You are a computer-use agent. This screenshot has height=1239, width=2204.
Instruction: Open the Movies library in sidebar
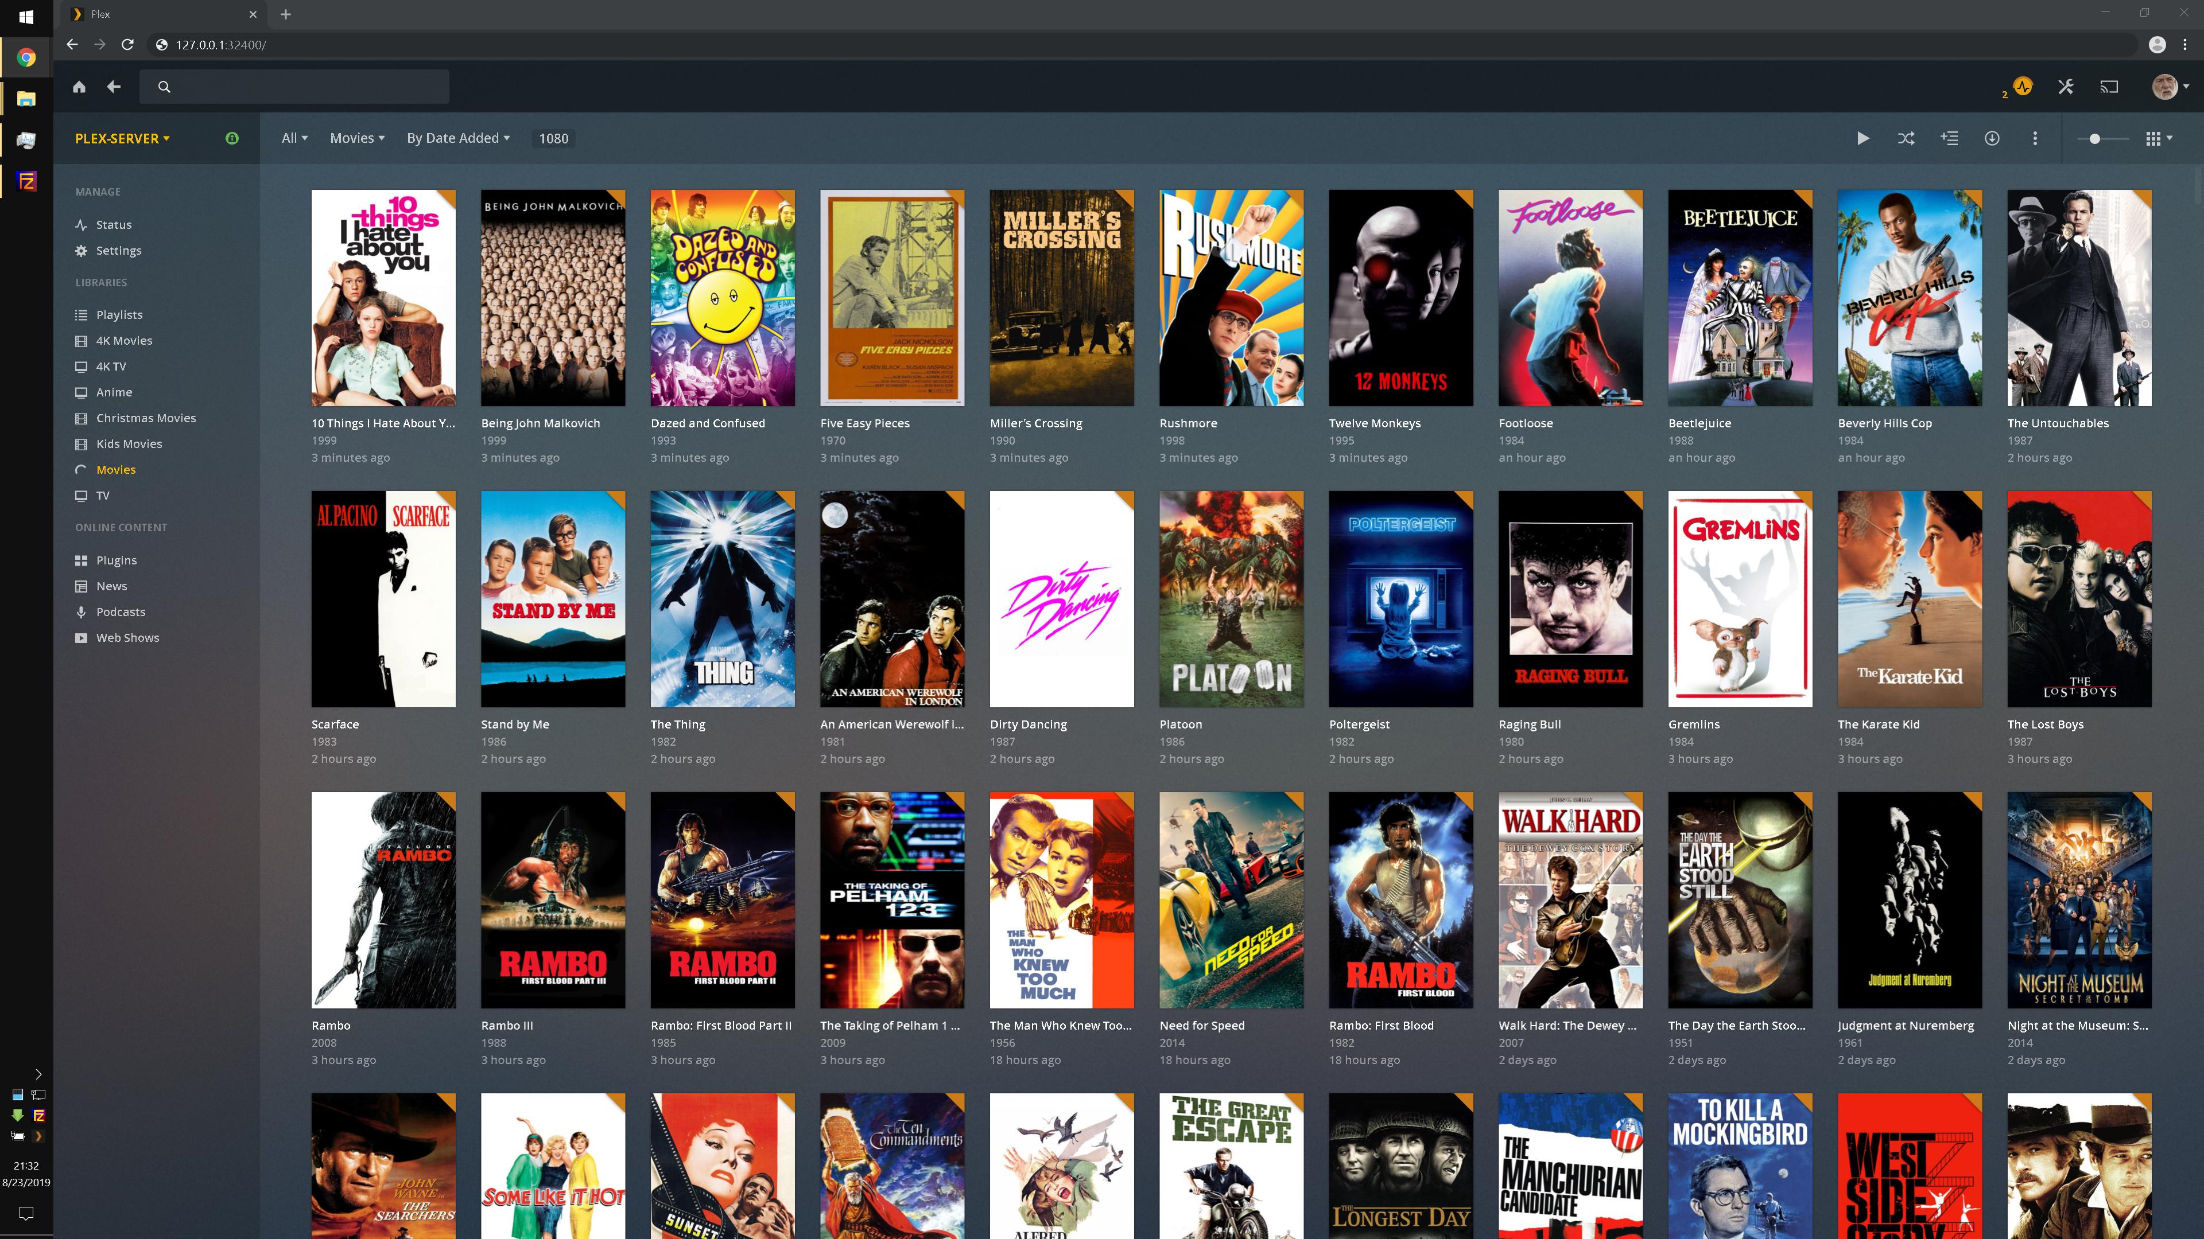115,469
